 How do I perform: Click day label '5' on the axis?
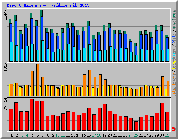32,135
